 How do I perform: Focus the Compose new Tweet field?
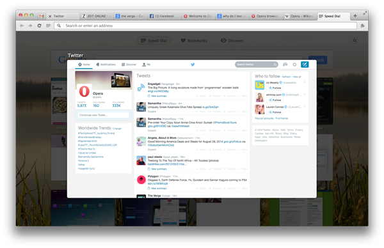(104, 115)
